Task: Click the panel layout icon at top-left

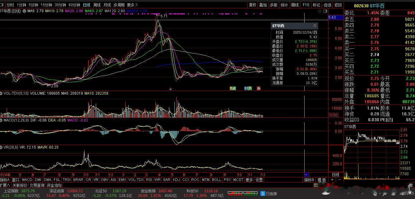Action: coord(2,5)
